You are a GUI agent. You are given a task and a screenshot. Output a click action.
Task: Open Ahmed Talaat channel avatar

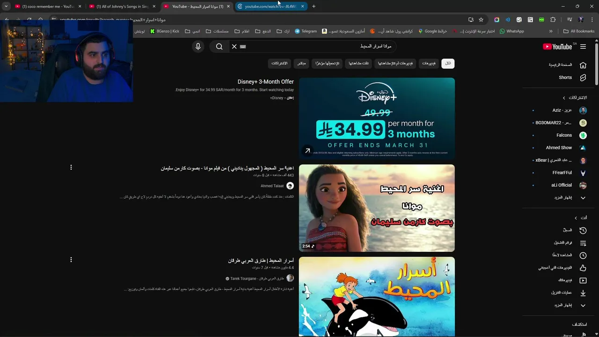290,186
